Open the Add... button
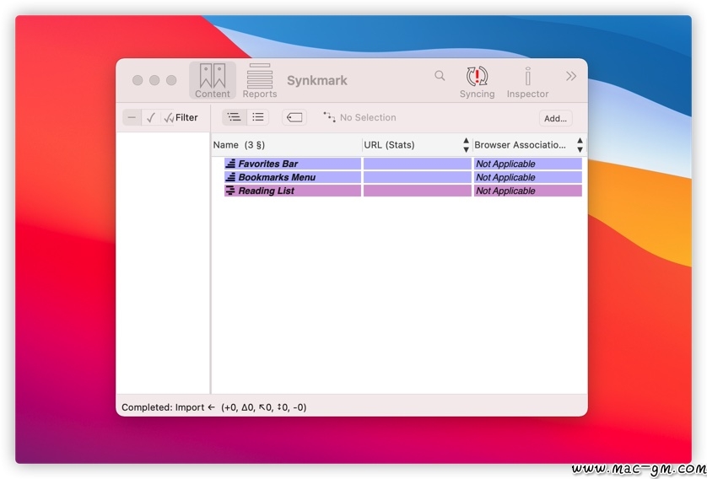The width and height of the screenshot is (707, 479). tap(555, 118)
